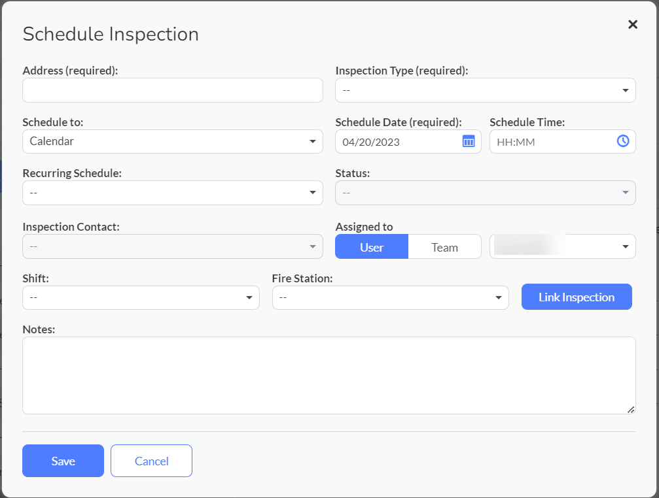Open the Recurring Schedule dropdown
Screen dimensions: 659x498
[x=172, y=193]
